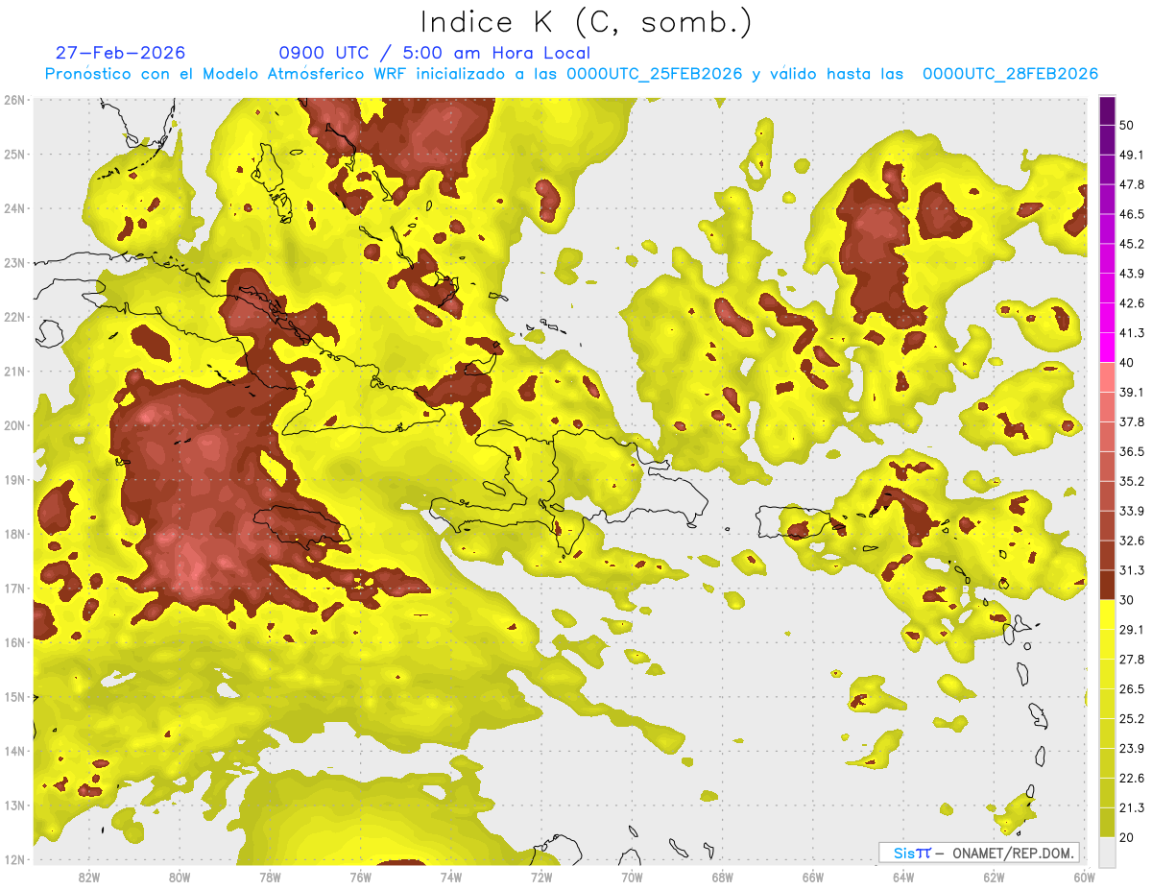
Task: Click the colorbar value '35.2'
Action: click(x=1131, y=481)
